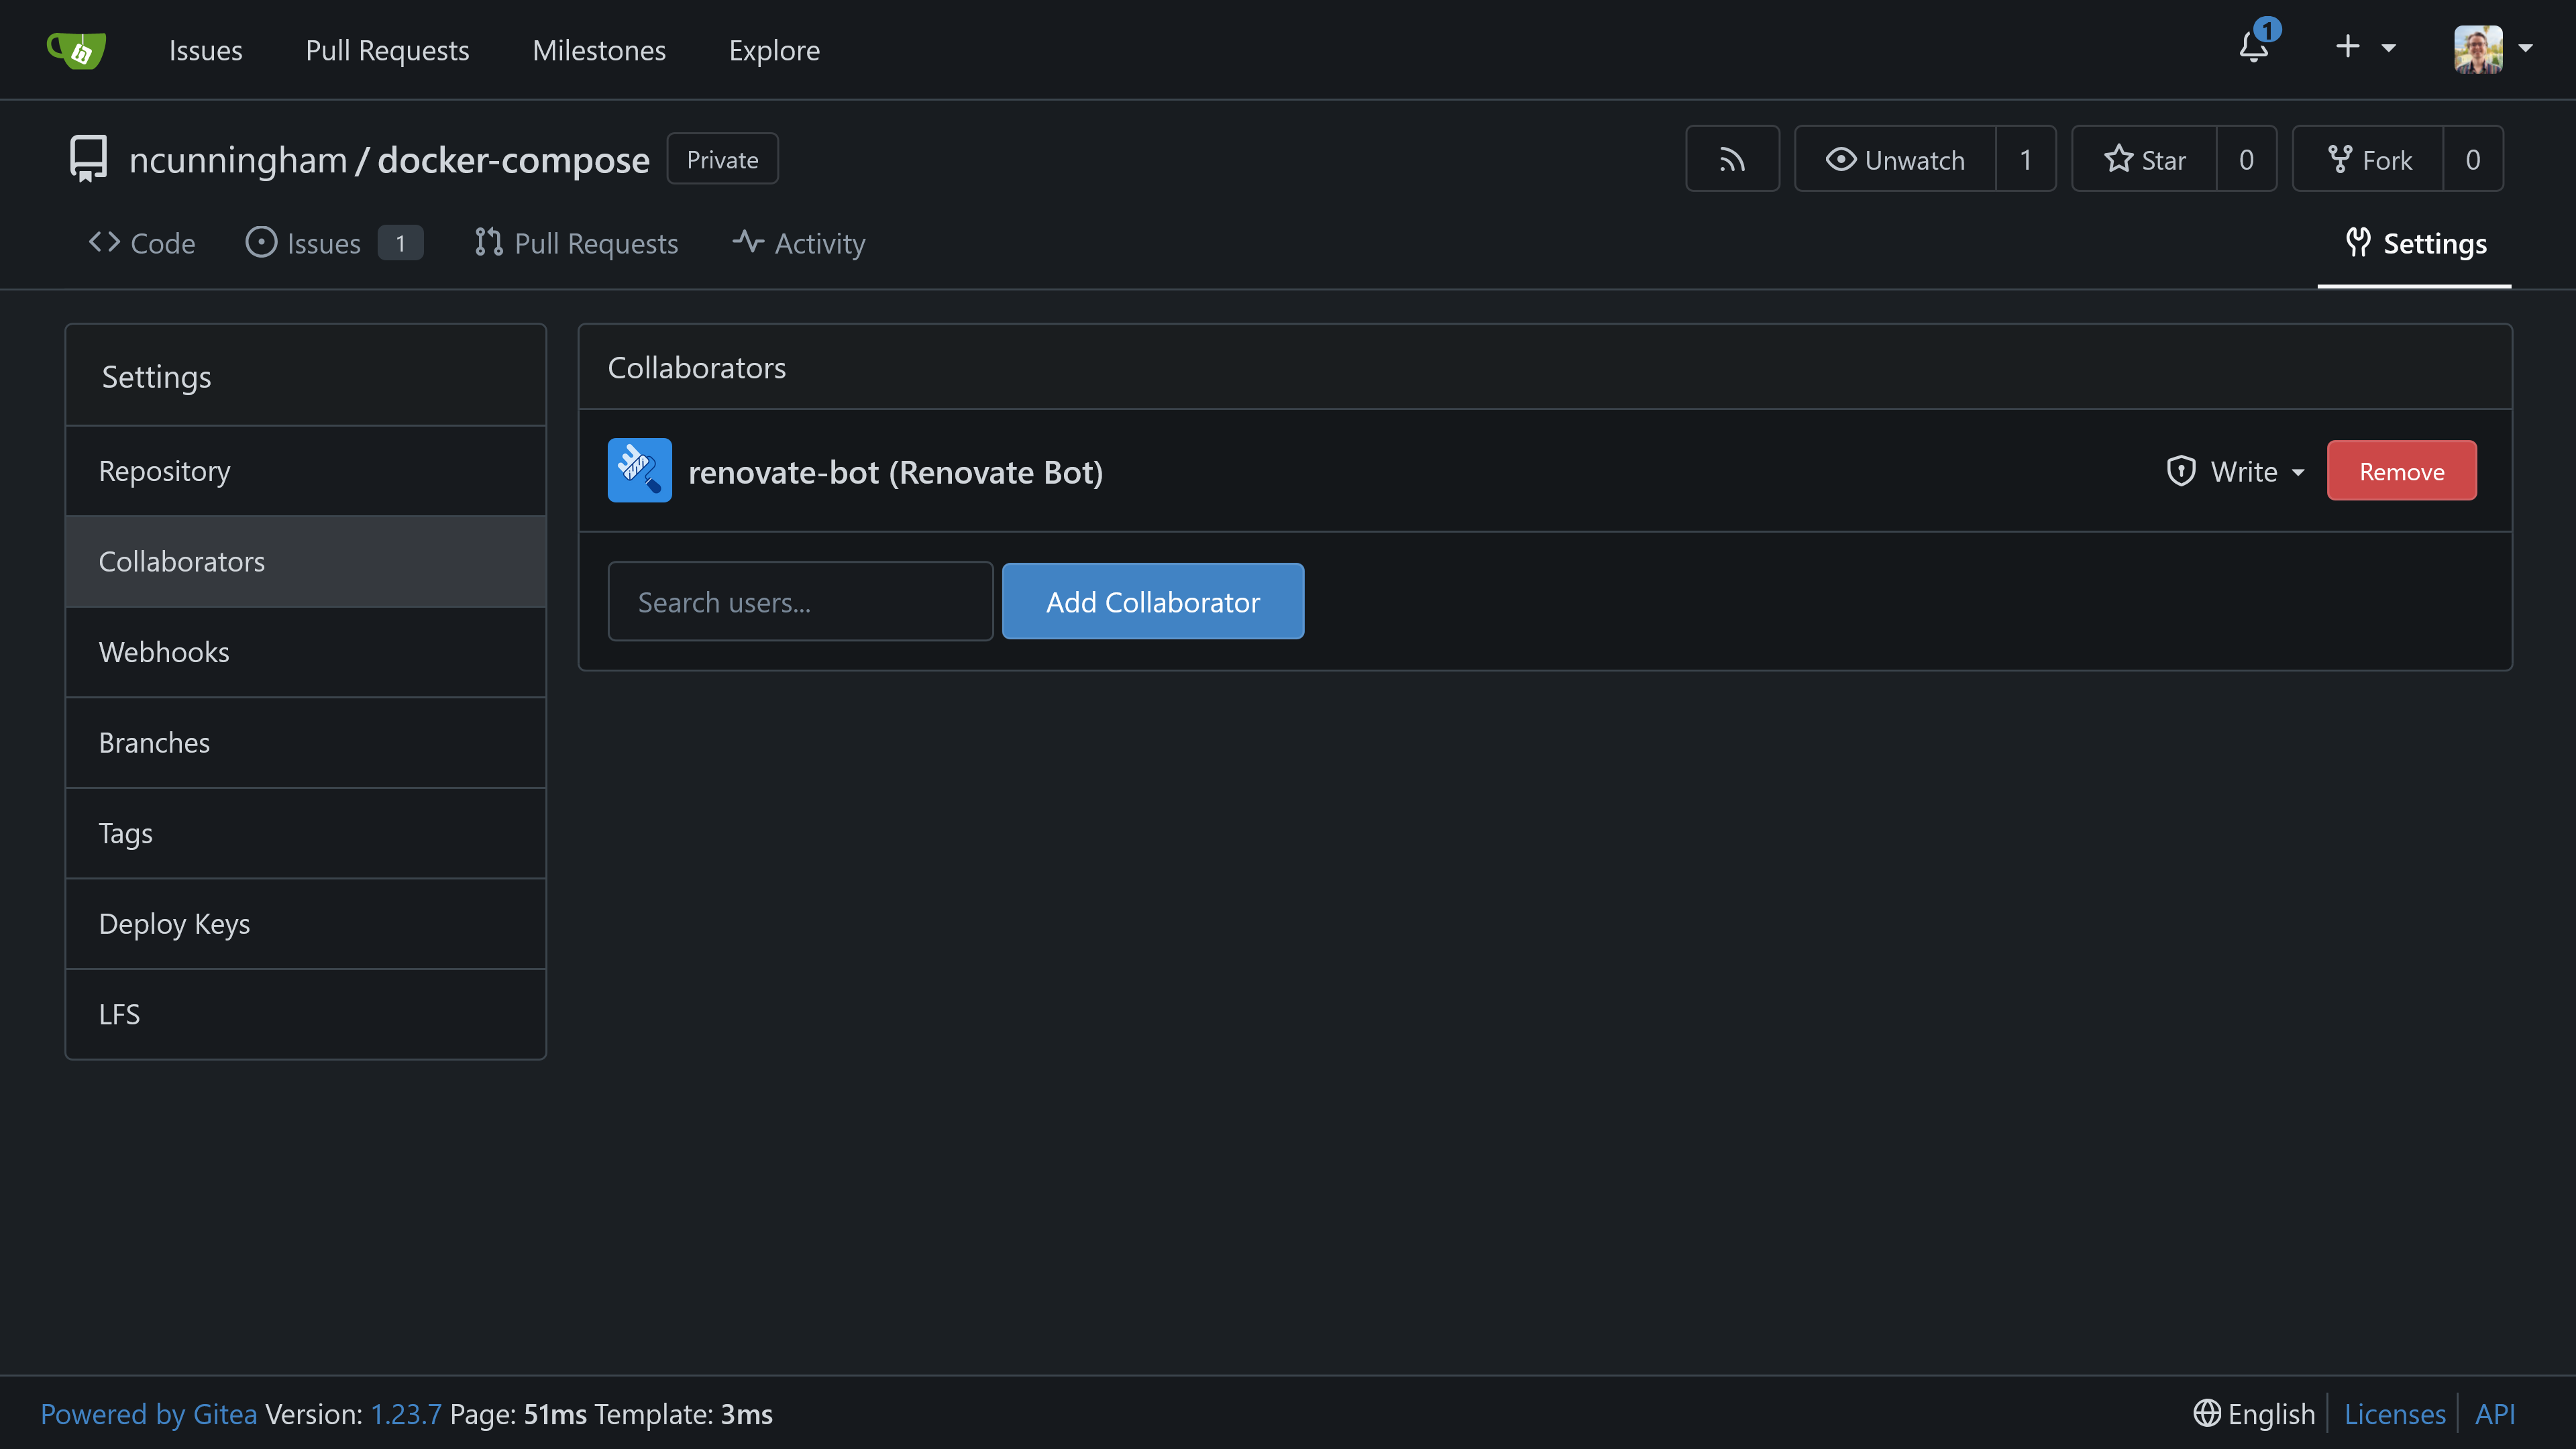
Task: Open Issues in the top navigation
Action: coord(205,50)
